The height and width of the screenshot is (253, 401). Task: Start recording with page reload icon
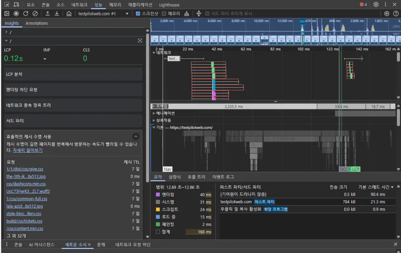click(25, 13)
